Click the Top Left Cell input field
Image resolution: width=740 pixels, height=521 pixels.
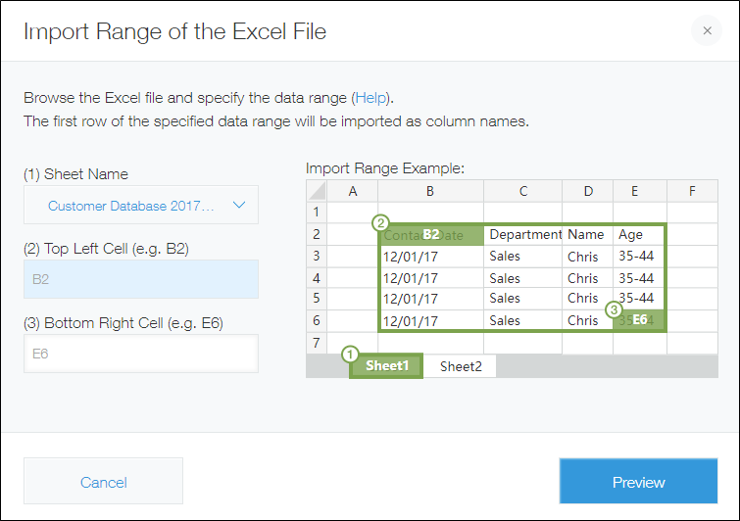click(141, 279)
